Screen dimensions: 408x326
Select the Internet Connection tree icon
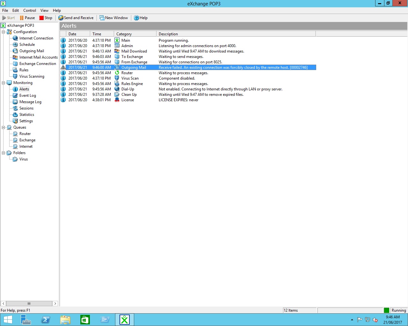[15, 38]
